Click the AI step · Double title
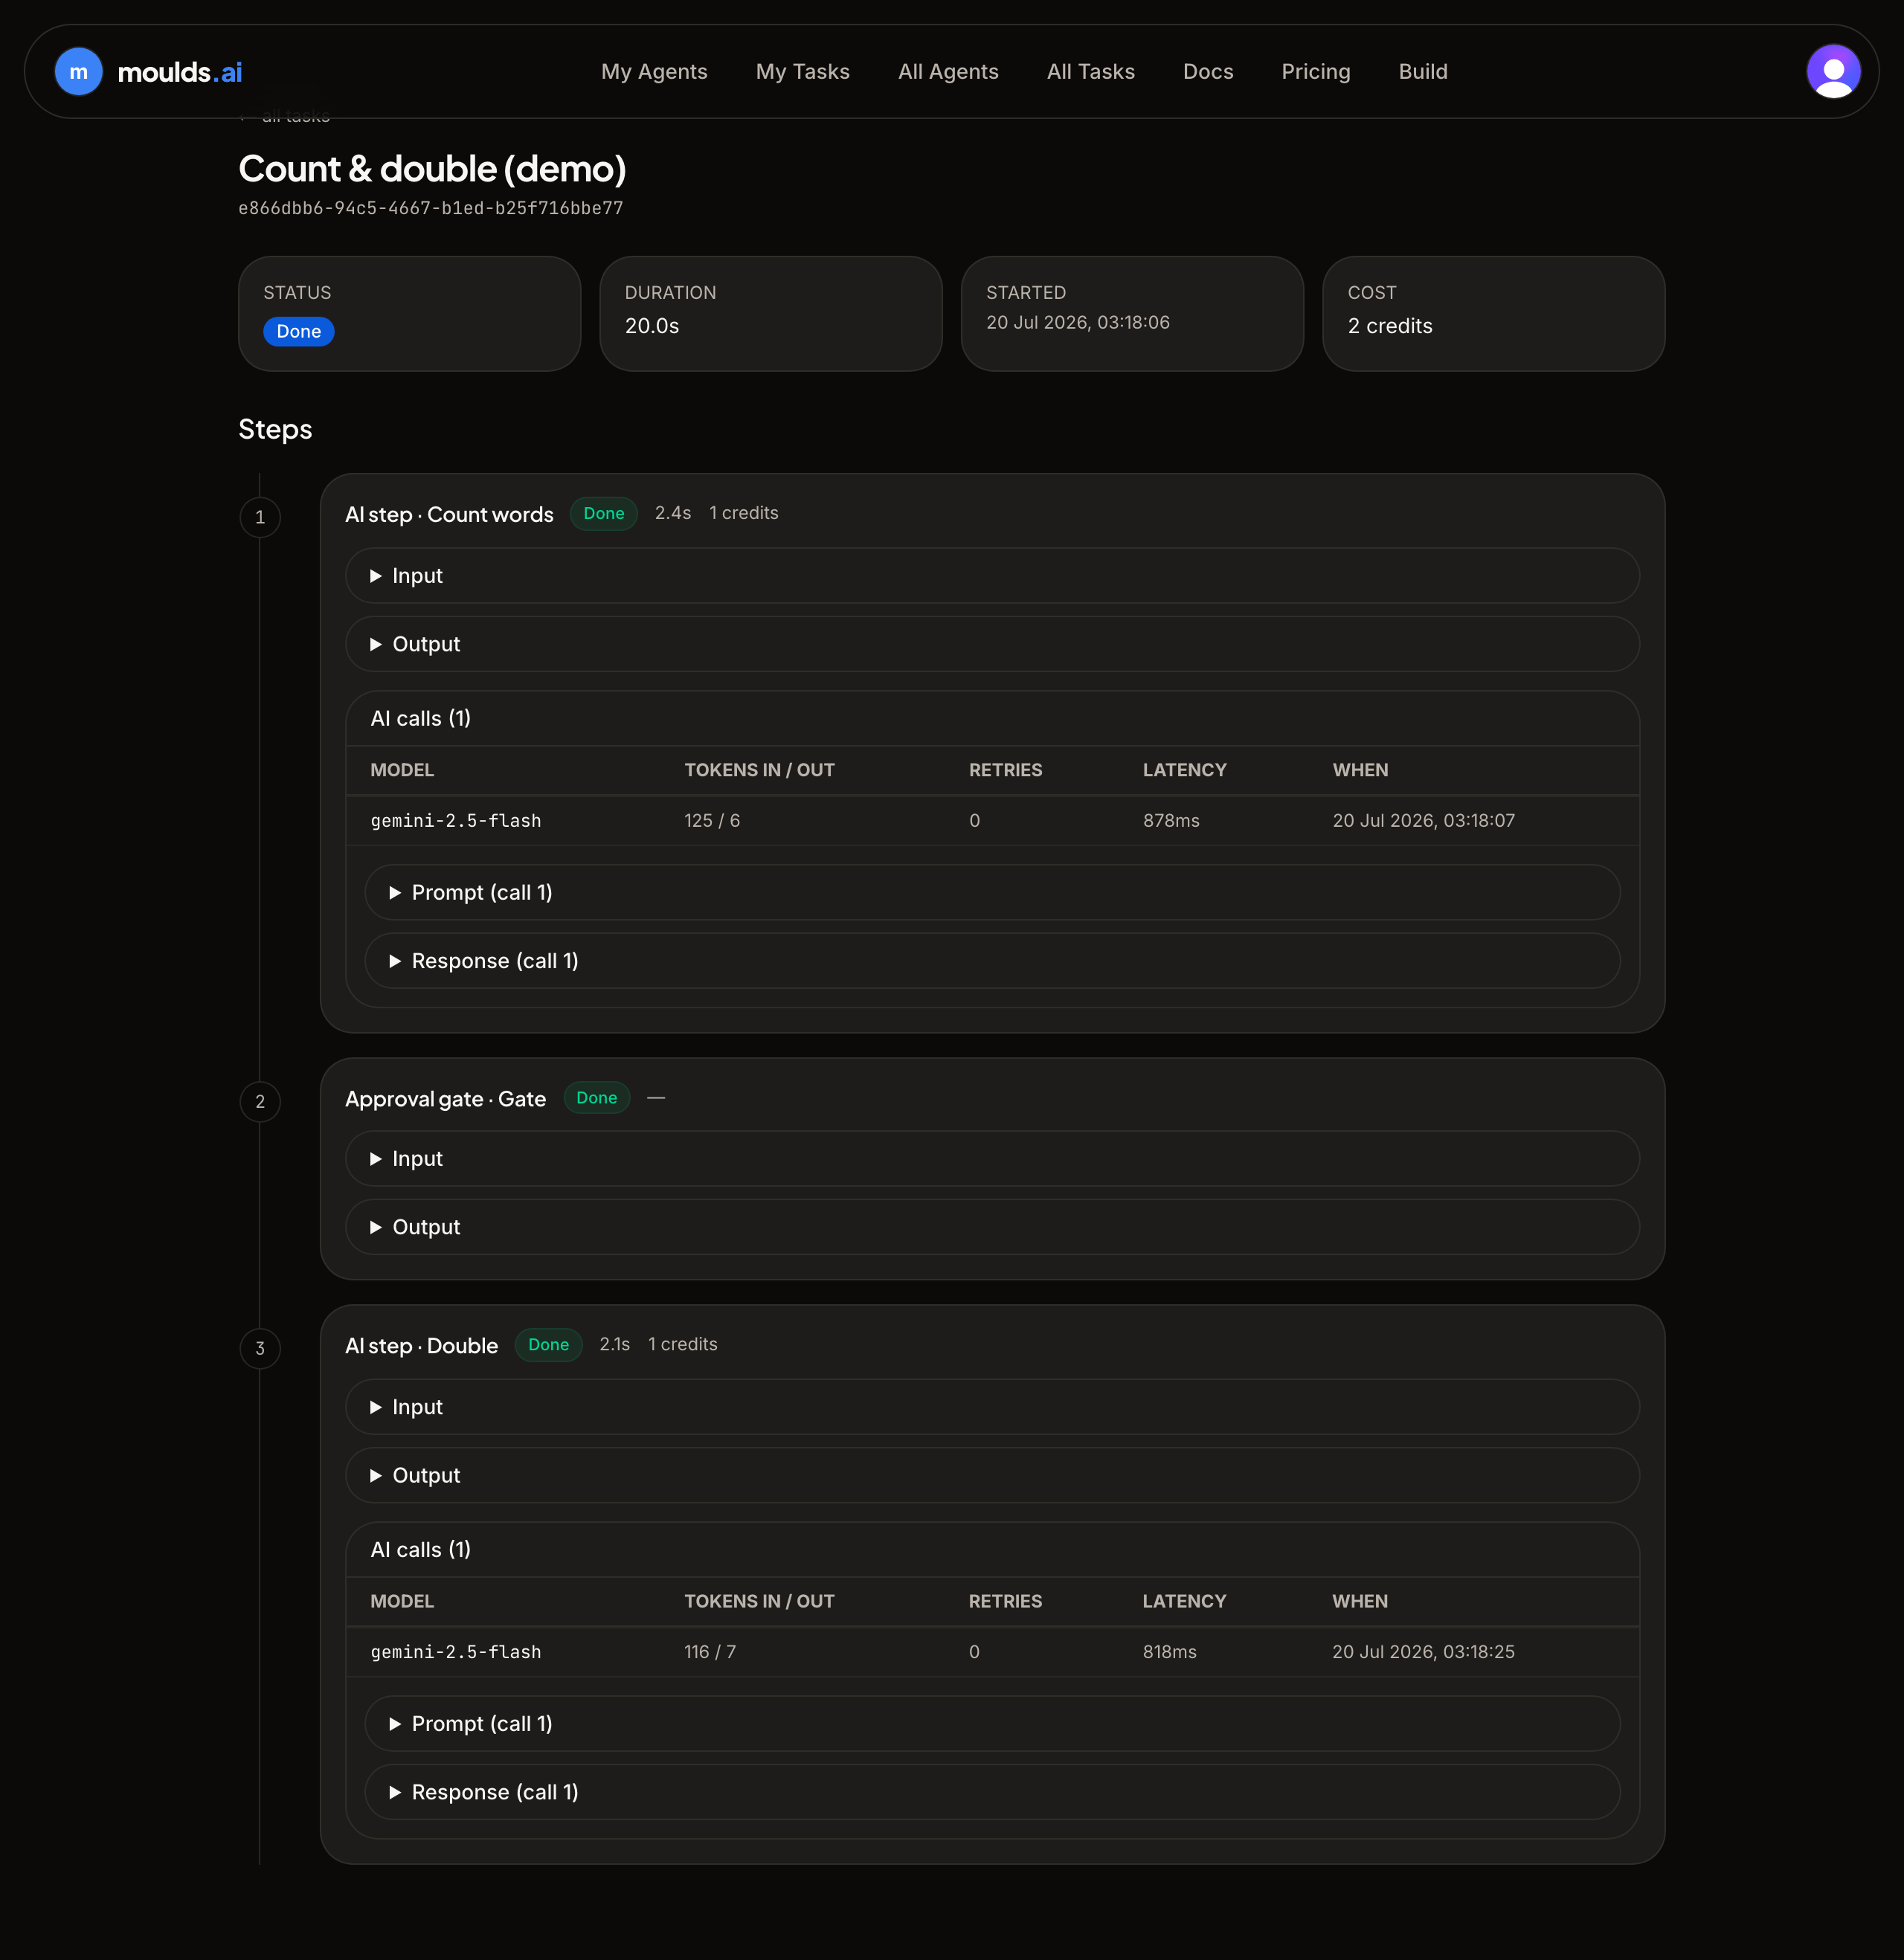Viewport: 1904px width, 1960px height. 421,1346
